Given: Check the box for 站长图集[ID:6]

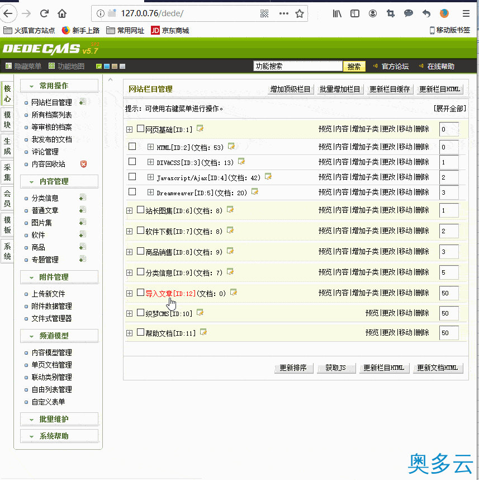Looking at the screenshot, I should point(140,210).
